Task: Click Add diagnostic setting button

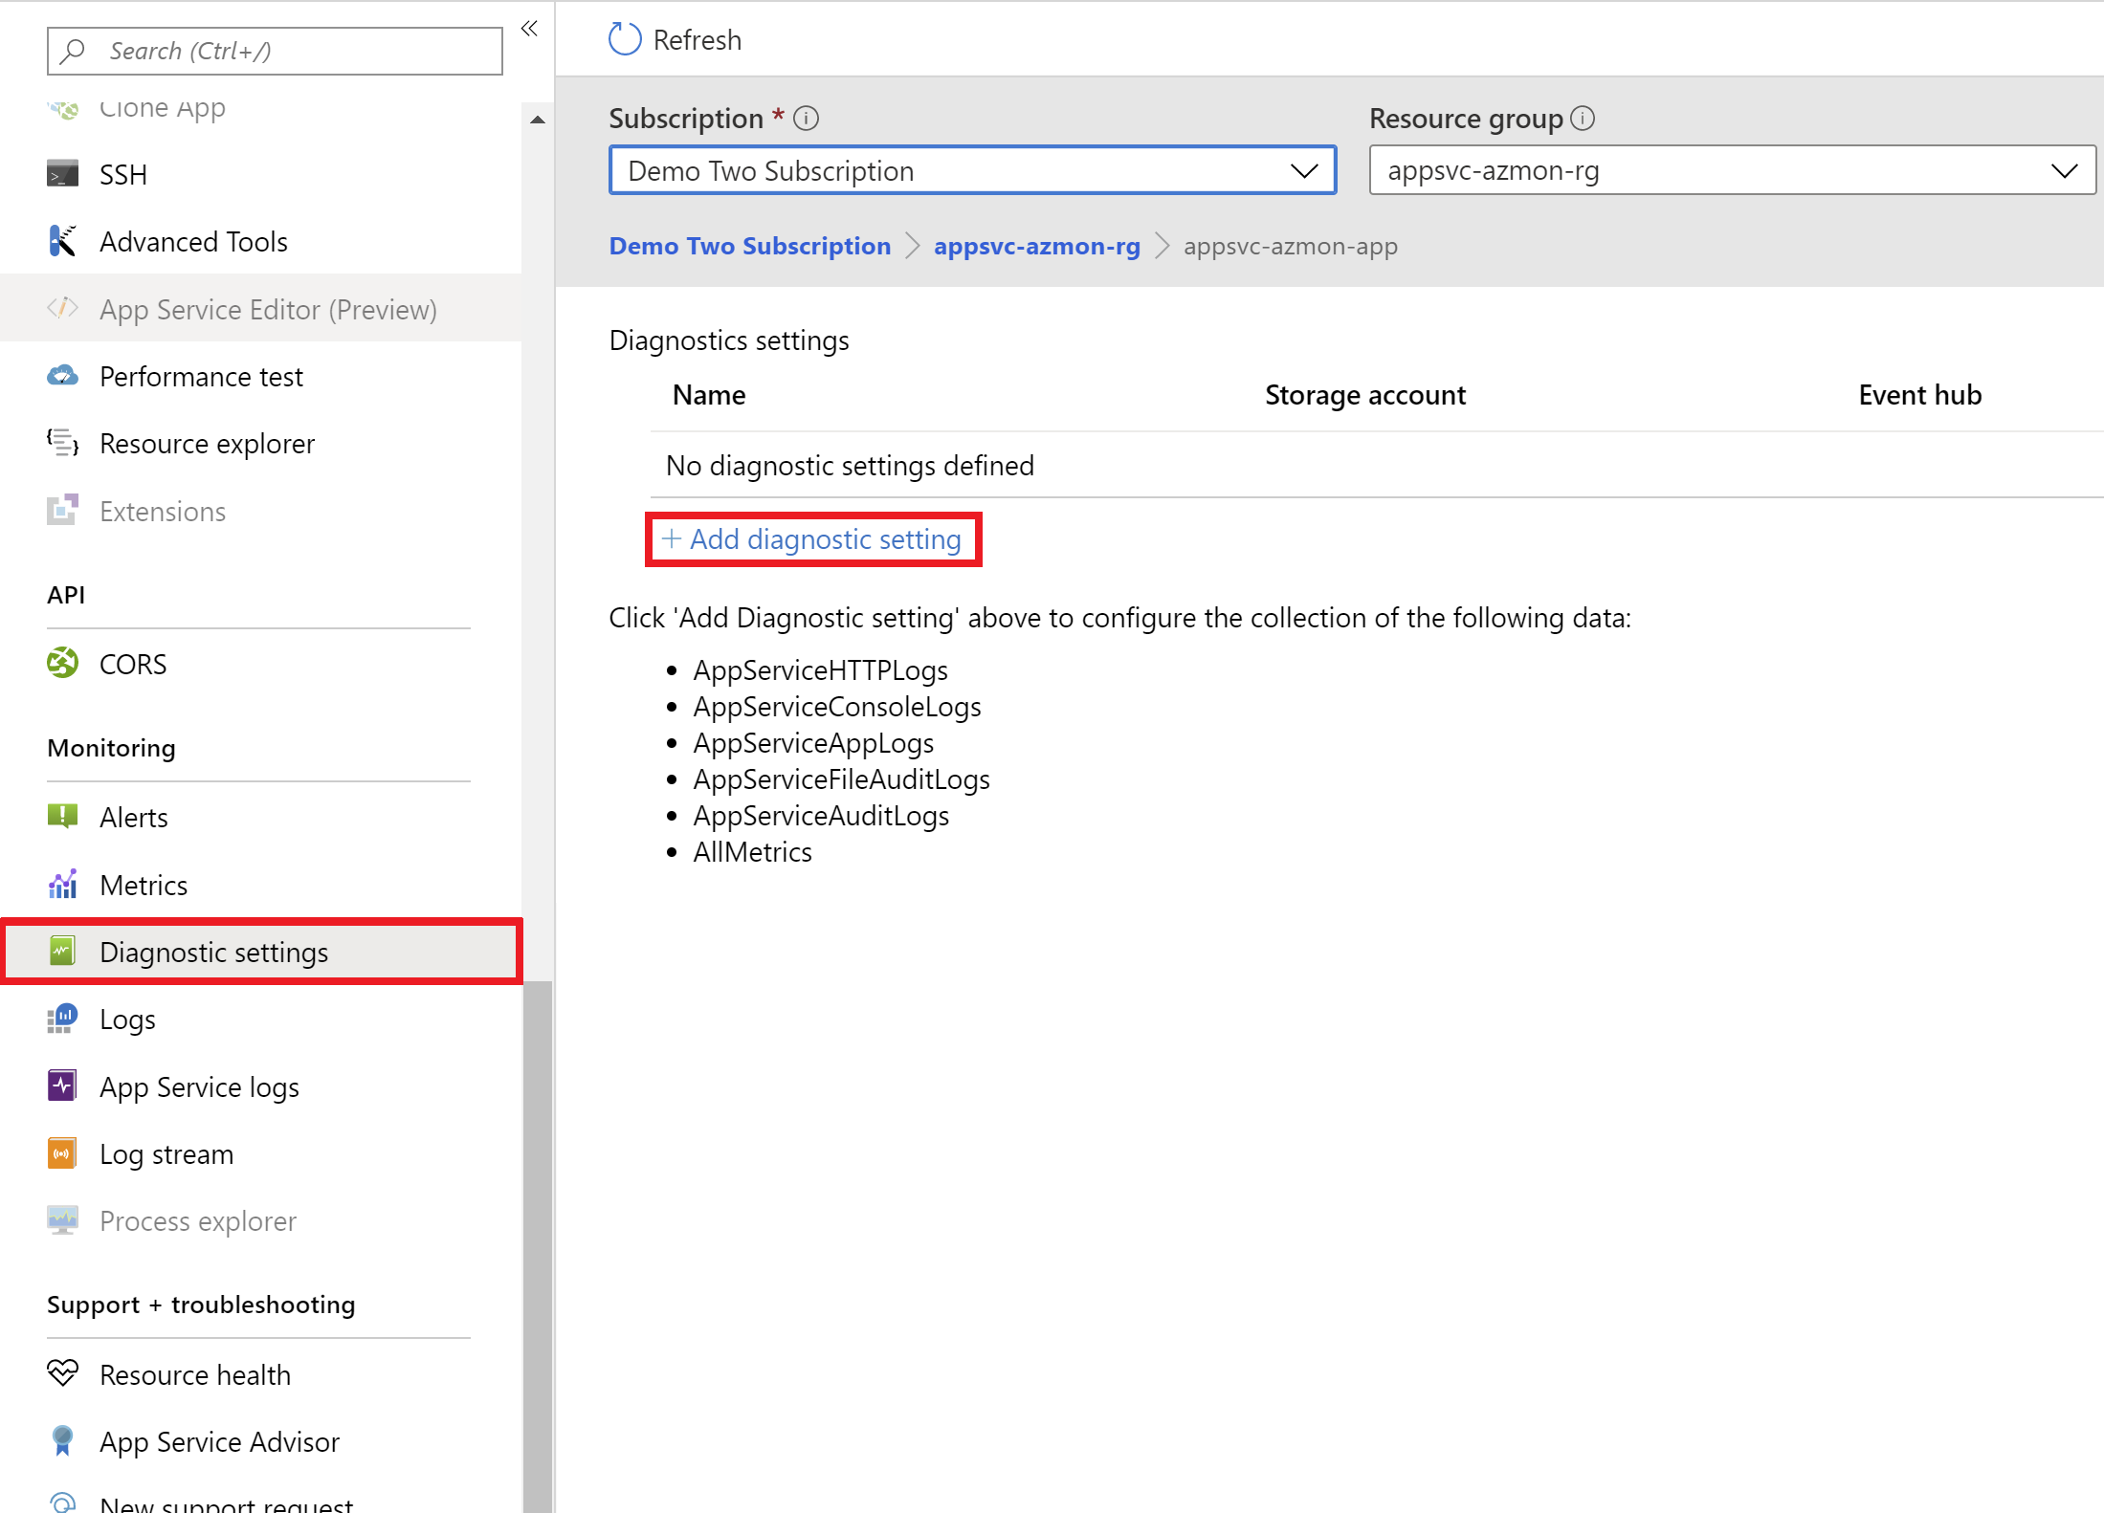Action: coord(817,538)
